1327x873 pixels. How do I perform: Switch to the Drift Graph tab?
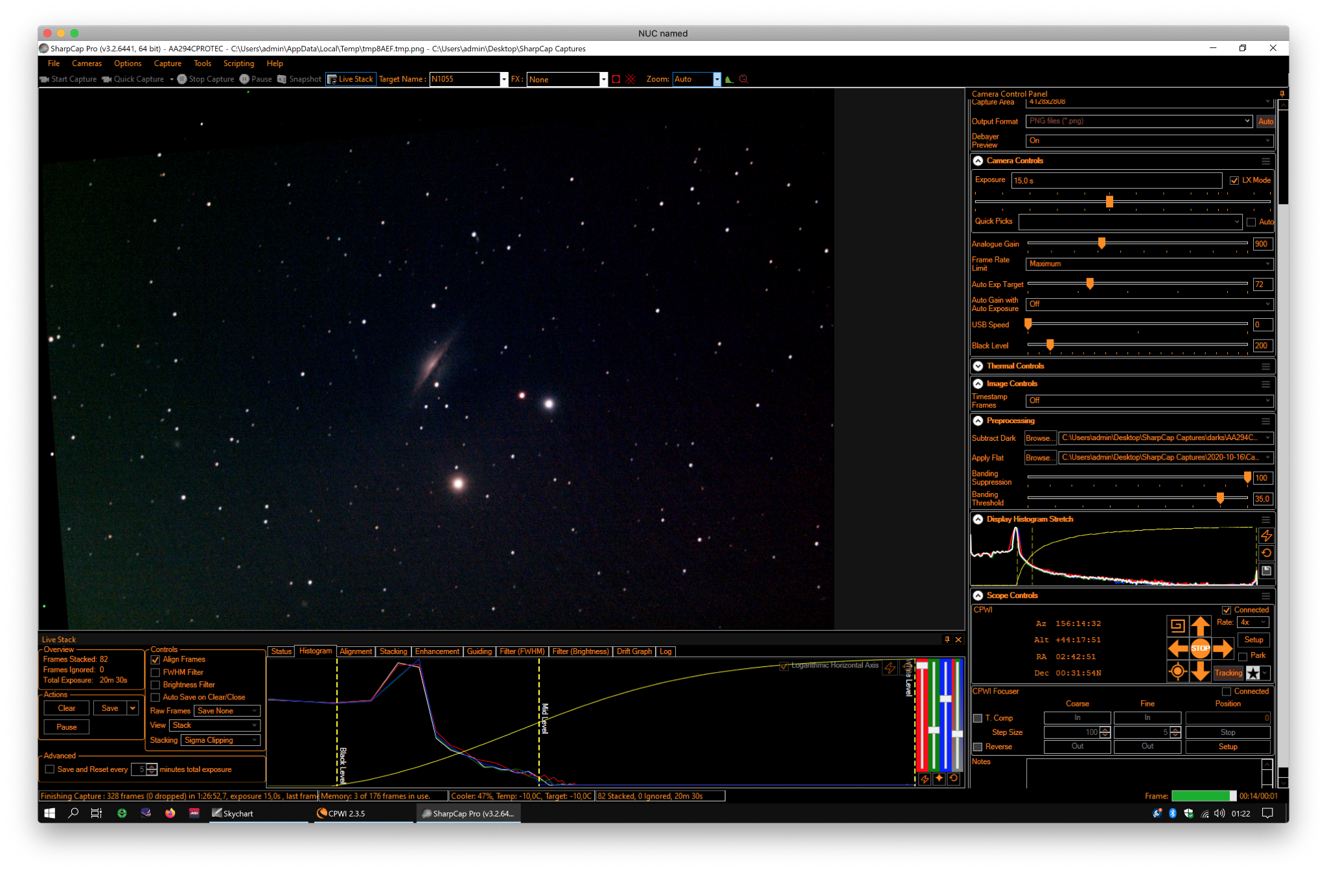634,651
